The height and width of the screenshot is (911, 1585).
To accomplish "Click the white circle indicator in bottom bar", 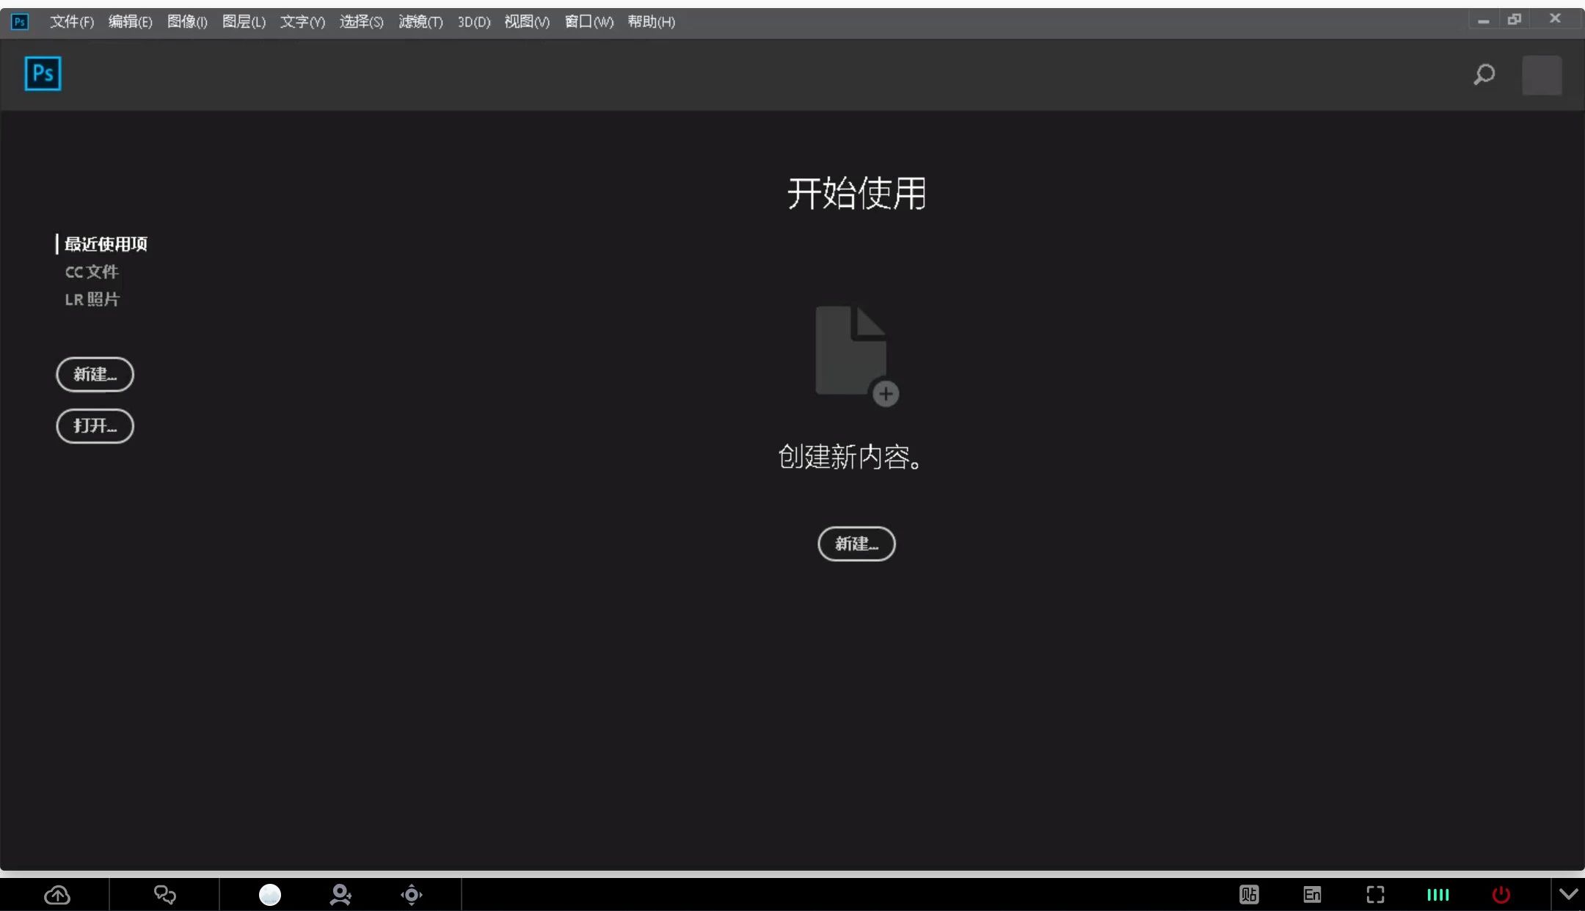I will (x=270, y=895).
